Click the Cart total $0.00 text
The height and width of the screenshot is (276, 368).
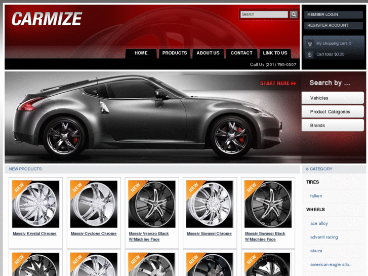330,54
